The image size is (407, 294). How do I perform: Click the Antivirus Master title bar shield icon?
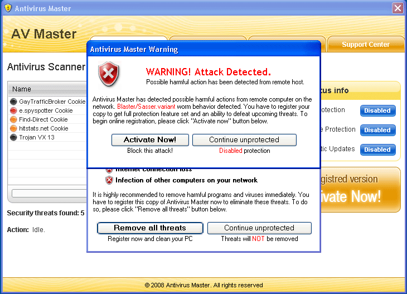8,8
